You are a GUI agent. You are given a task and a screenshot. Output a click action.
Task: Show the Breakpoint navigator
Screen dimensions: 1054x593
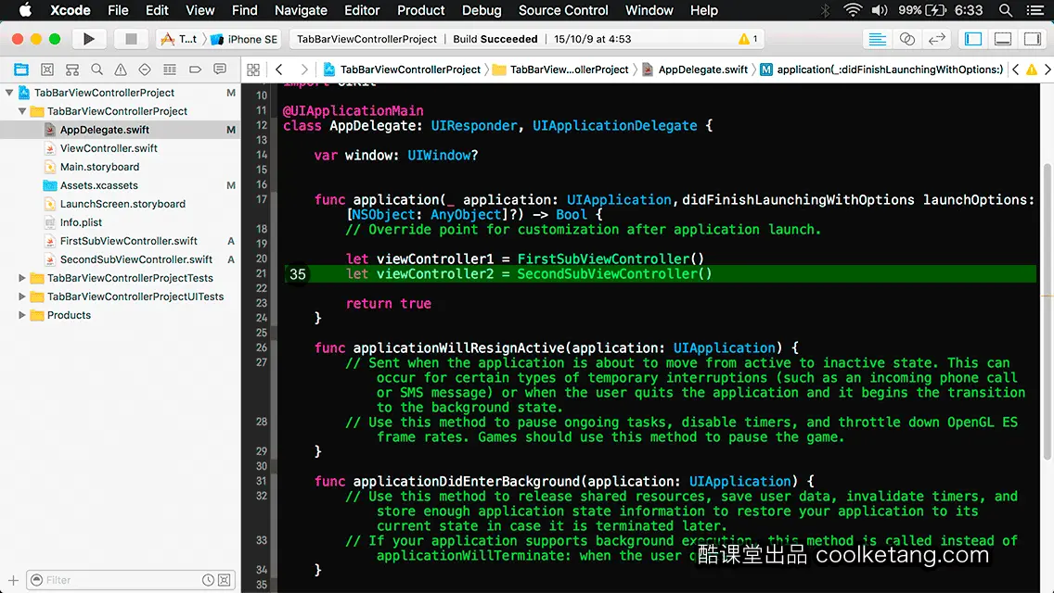tap(195, 69)
